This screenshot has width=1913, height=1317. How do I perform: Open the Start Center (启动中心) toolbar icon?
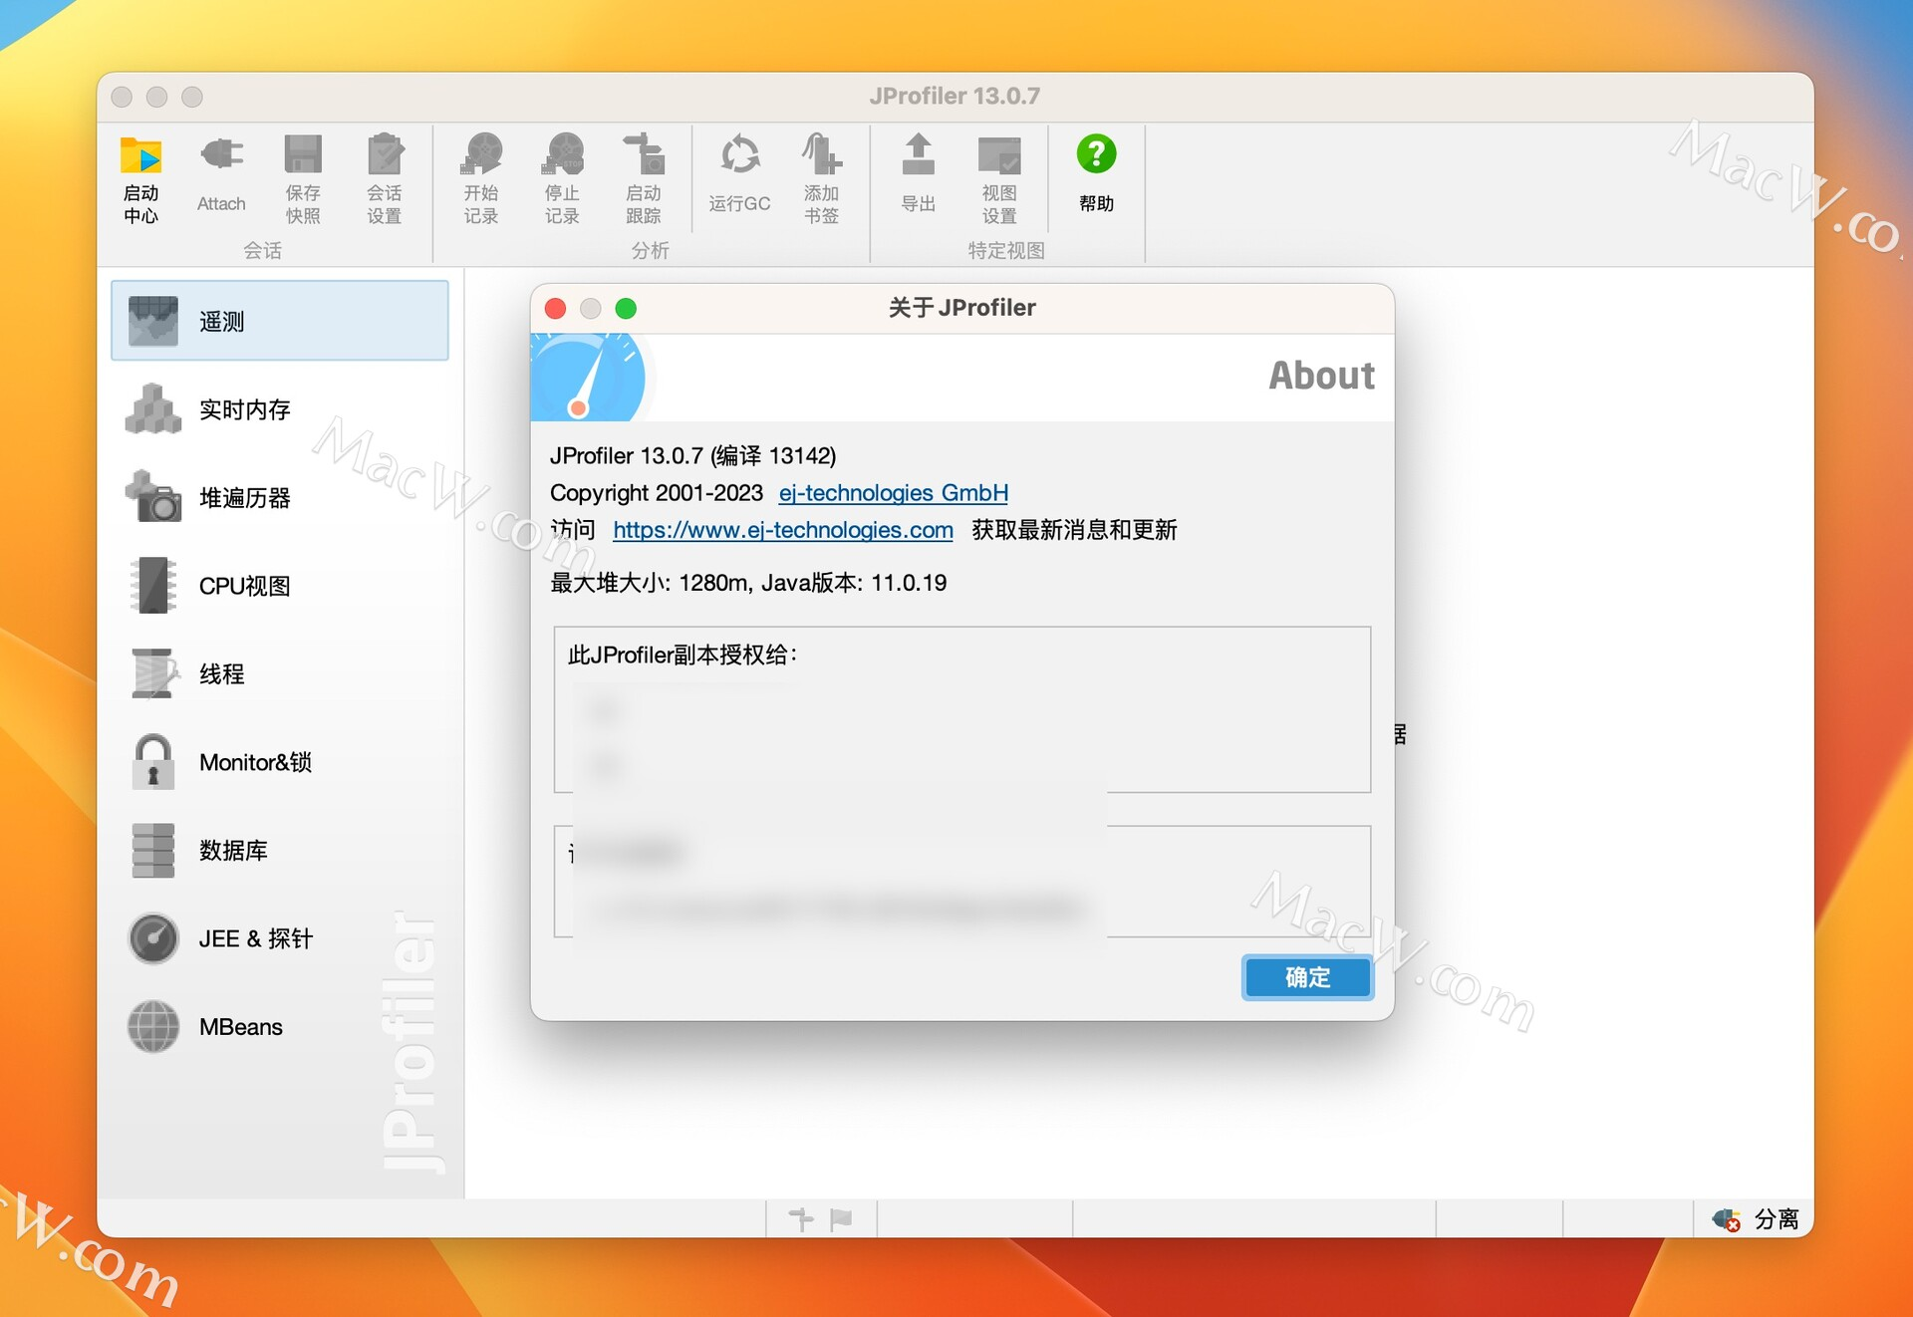(x=140, y=157)
